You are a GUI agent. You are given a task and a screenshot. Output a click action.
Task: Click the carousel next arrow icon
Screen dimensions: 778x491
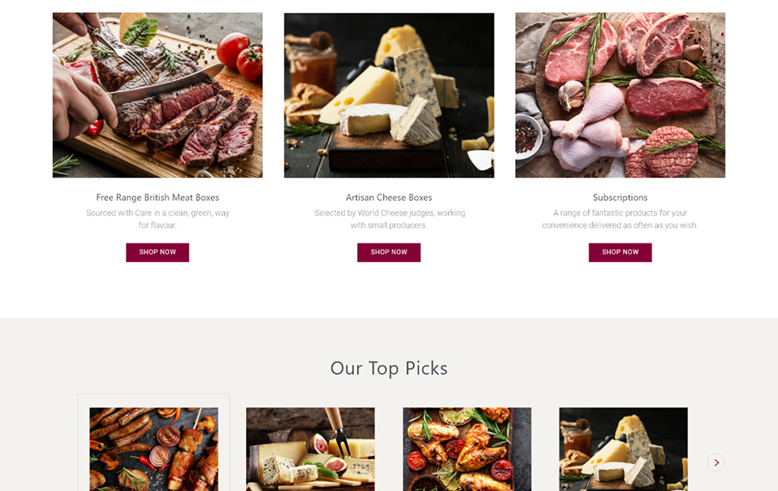[x=715, y=462]
